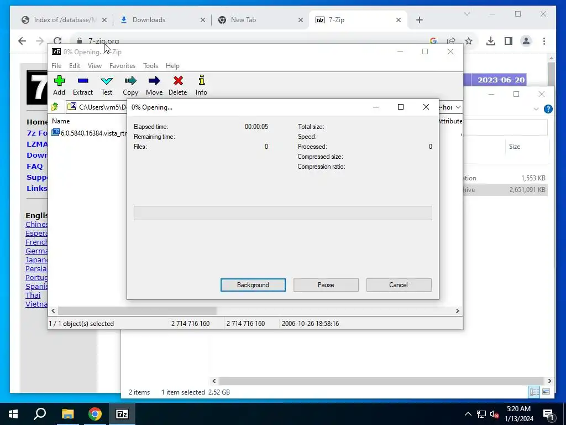Click the muted volume tray icon
The width and height of the screenshot is (566, 425).
pyautogui.click(x=494, y=414)
